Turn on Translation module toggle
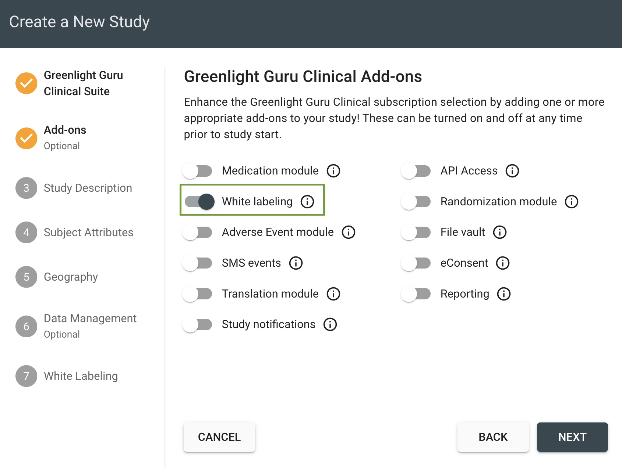This screenshot has height=468, width=622. 198,294
